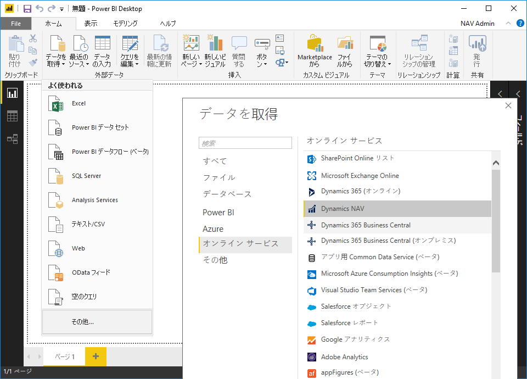Switch to the モデリング ribbon tab
This screenshot has width=527, height=379.
[125, 24]
